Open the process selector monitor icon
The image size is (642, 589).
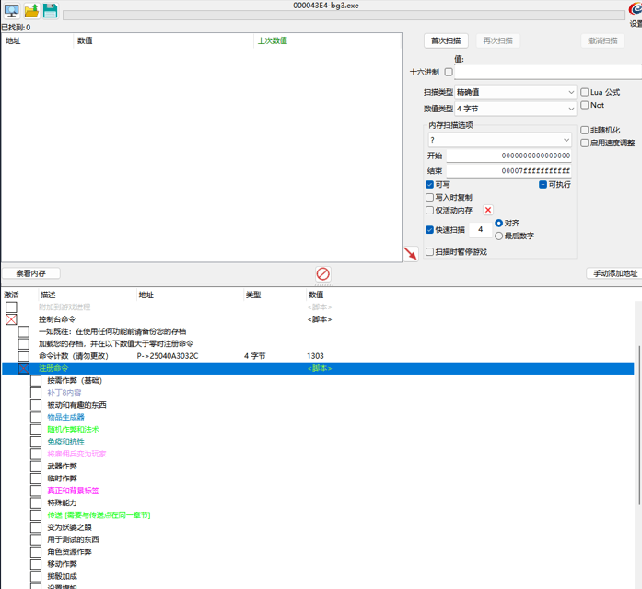pyautogui.click(x=11, y=11)
